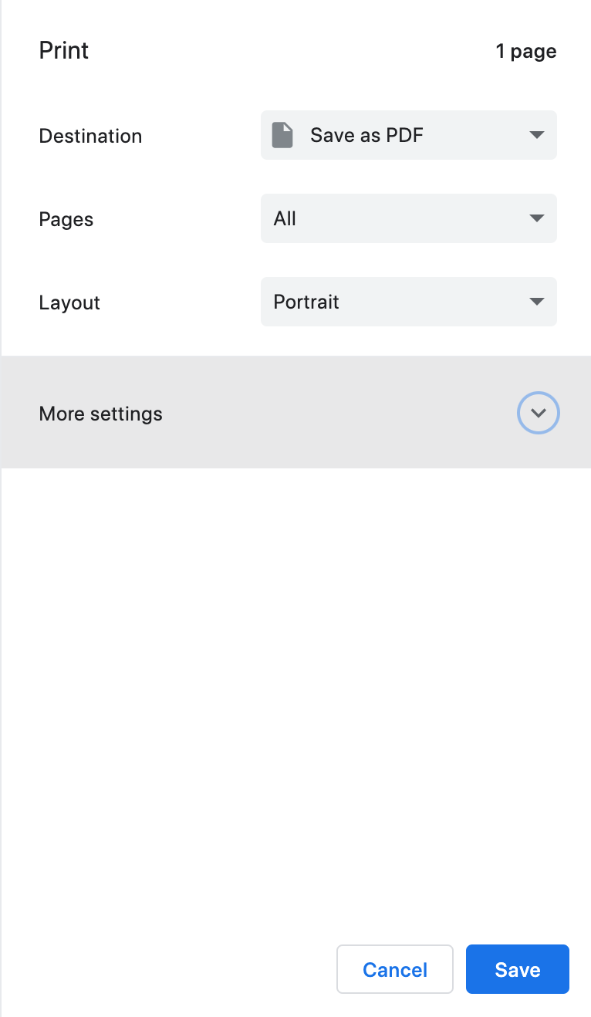Click the down arrow on the Pages dropdown

(537, 218)
